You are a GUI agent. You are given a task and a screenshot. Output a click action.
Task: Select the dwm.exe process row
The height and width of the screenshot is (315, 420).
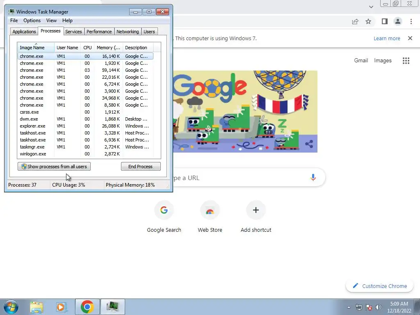tap(86, 119)
